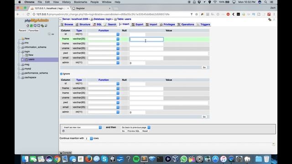
Task: Click the browser reload button
Action: (x=28, y=14)
